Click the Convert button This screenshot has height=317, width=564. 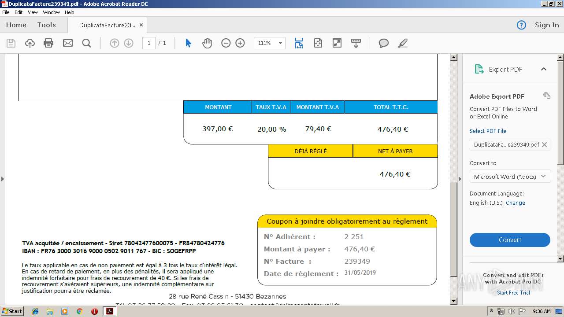pyautogui.click(x=510, y=240)
